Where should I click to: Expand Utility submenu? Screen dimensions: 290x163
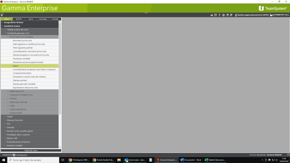pyautogui.click(x=30, y=106)
